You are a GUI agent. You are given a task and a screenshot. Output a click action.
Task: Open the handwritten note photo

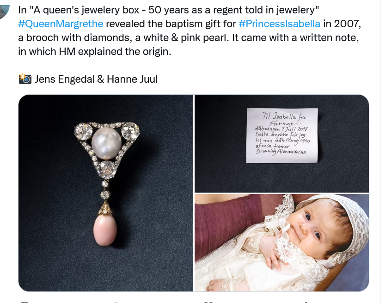click(282, 143)
